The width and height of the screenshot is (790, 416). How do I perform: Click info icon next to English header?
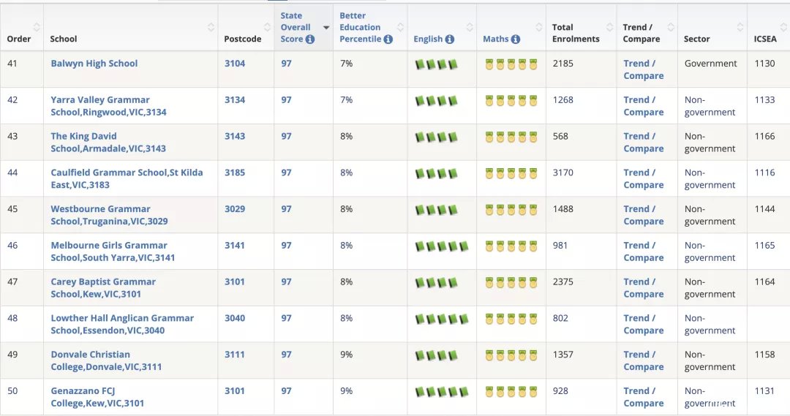tap(449, 39)
